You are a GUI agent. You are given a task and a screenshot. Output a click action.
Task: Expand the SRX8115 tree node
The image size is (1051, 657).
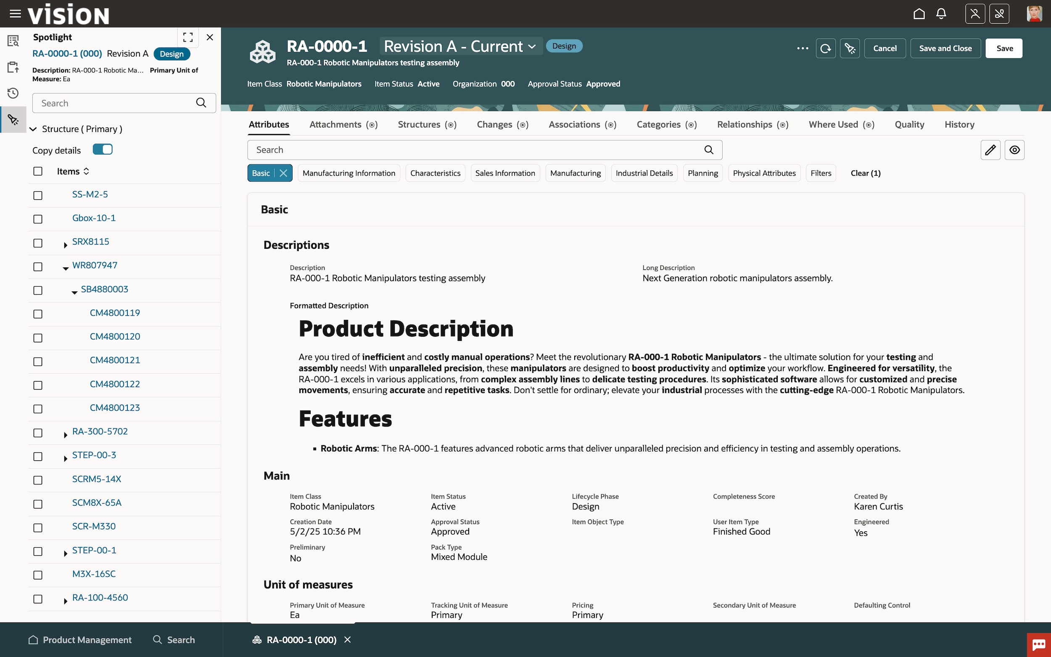tap(65, 245)
